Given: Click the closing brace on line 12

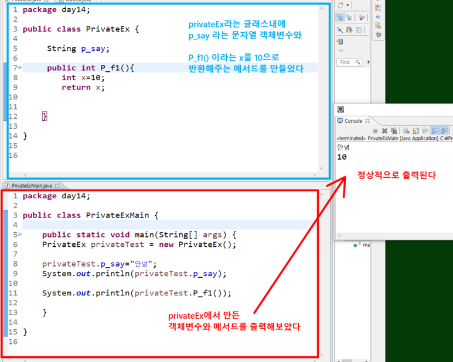Looking at the screenshot, I should tap(45, 116).
